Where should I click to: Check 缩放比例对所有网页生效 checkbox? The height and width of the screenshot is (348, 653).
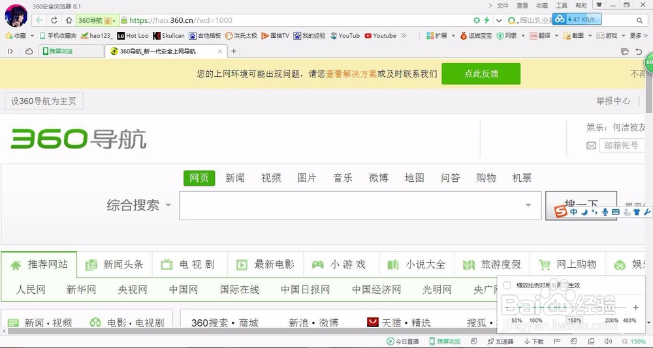pos(507,285)
